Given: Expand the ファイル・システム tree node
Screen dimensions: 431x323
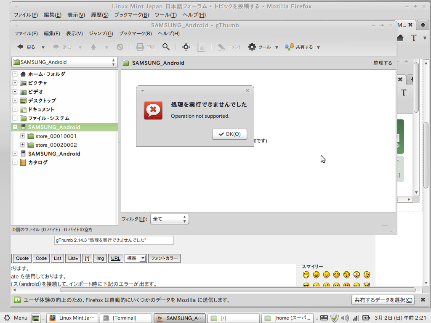Looking at the screenshot, I should tap(15, 118).
